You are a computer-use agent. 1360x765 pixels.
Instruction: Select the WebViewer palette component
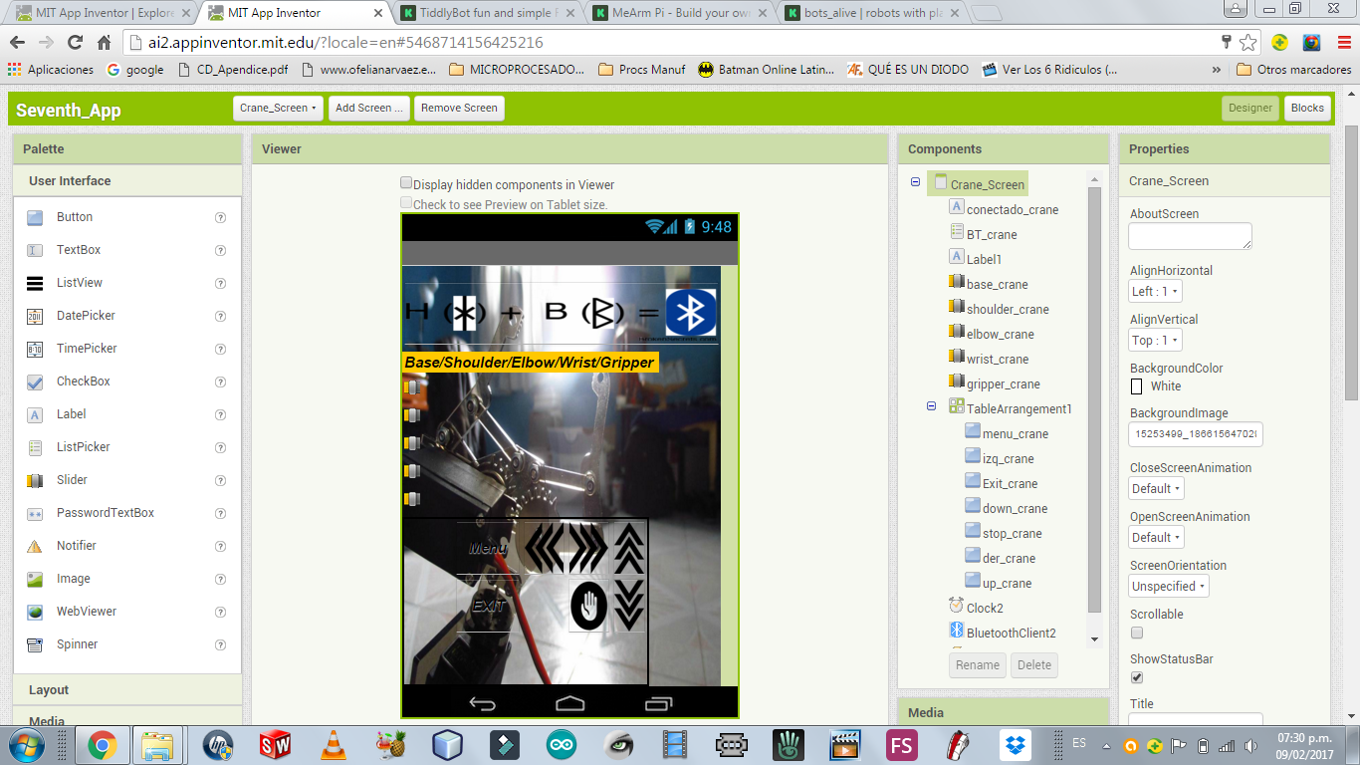(x=87, y=612)
